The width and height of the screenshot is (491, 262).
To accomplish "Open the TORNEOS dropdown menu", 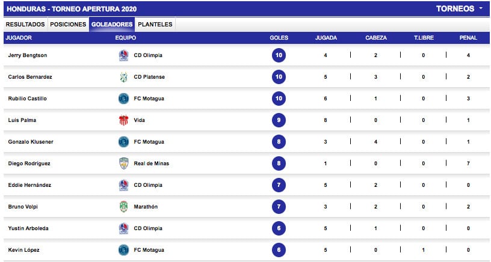I will click(x=459, y=9).
